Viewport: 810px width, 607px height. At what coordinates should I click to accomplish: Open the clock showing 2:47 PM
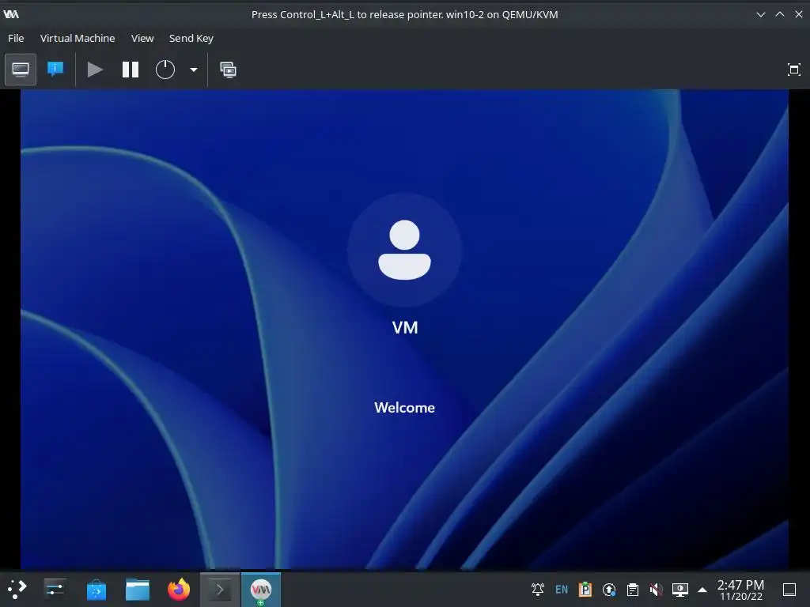pyautogui.click(x=740, y=590)
